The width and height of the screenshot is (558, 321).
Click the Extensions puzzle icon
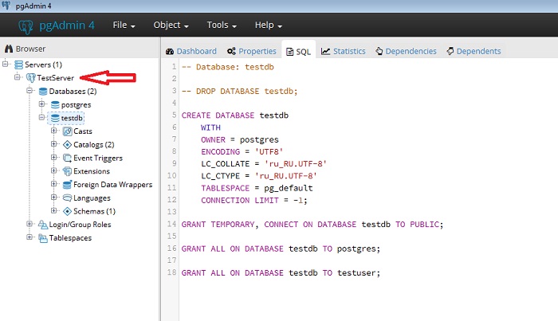67,171
